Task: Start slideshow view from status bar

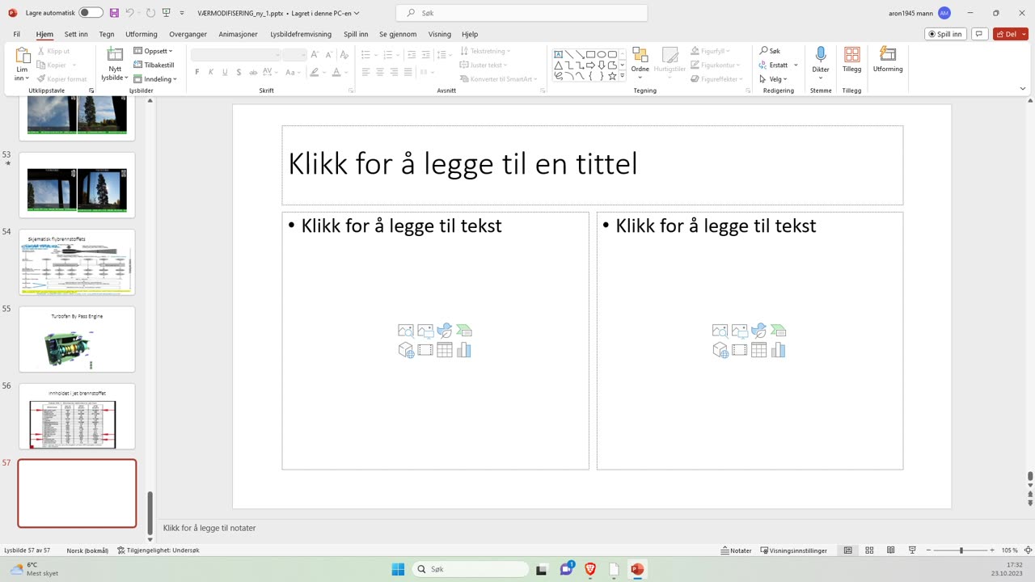Action: 912,550
